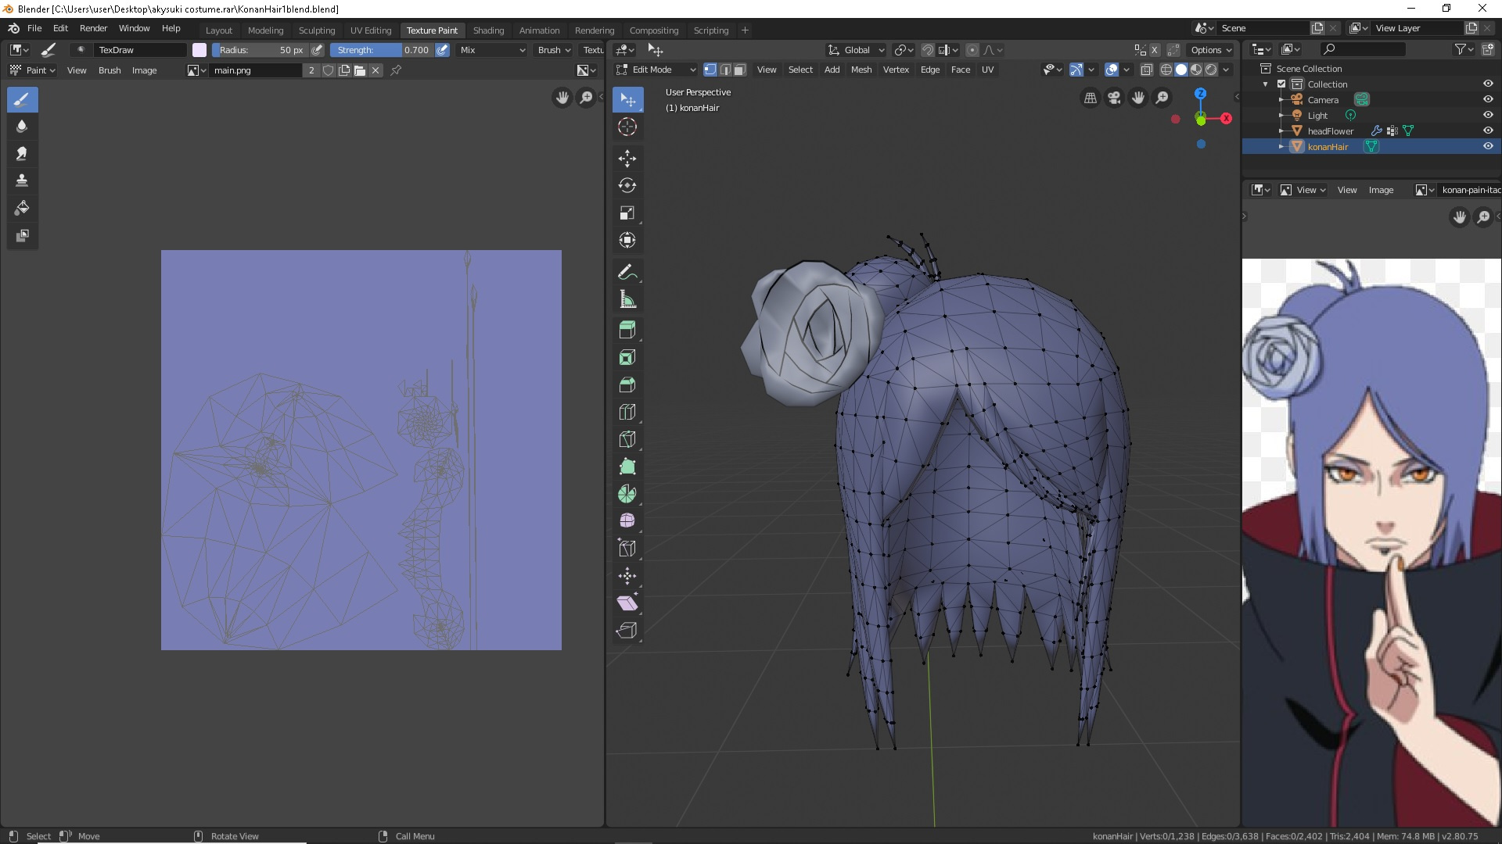Activate the Annotate tool
Screen dimensions: 1502x844
(627, 273)
